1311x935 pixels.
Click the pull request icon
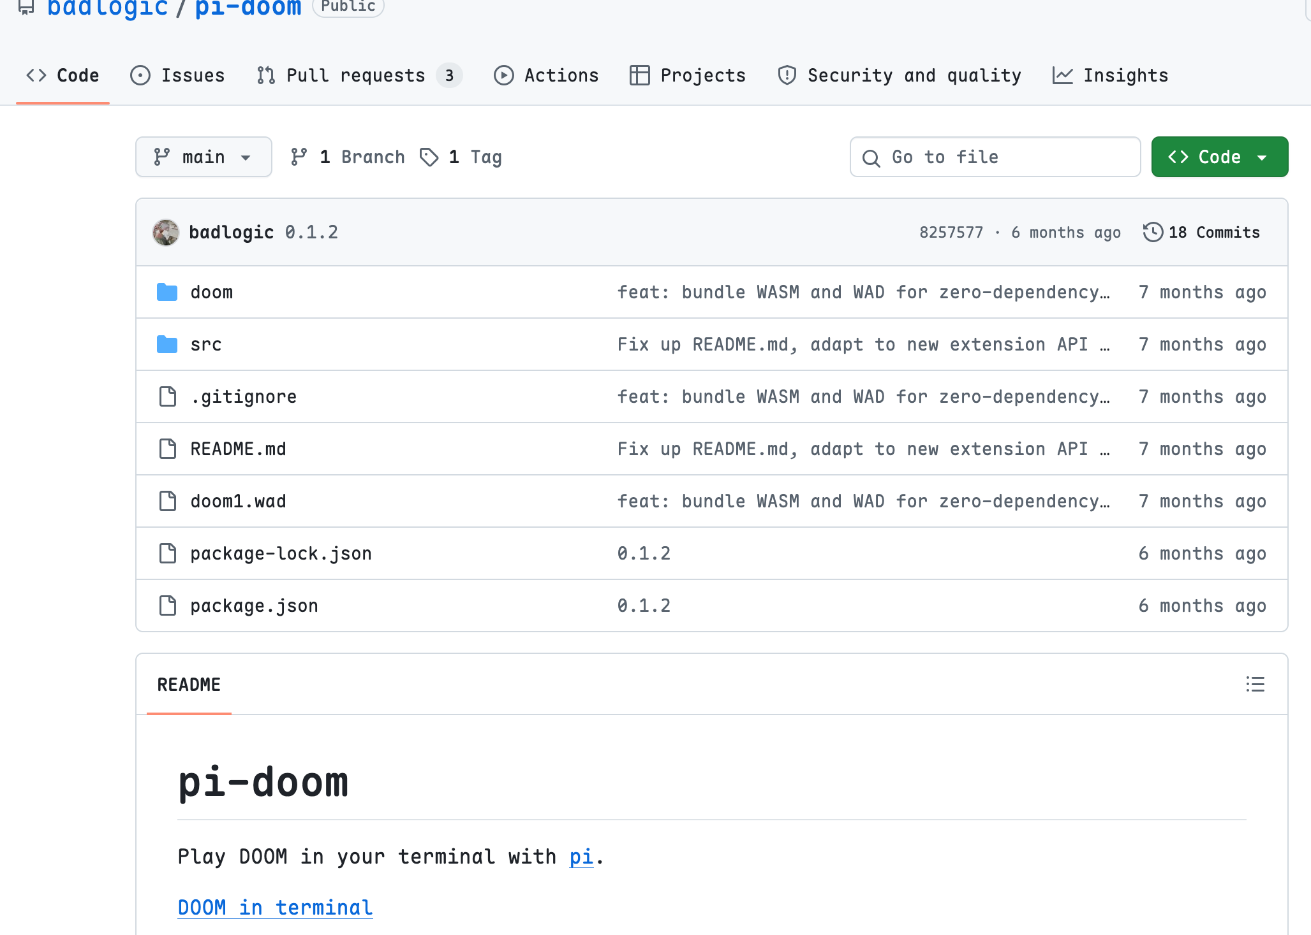coord(266,75)
